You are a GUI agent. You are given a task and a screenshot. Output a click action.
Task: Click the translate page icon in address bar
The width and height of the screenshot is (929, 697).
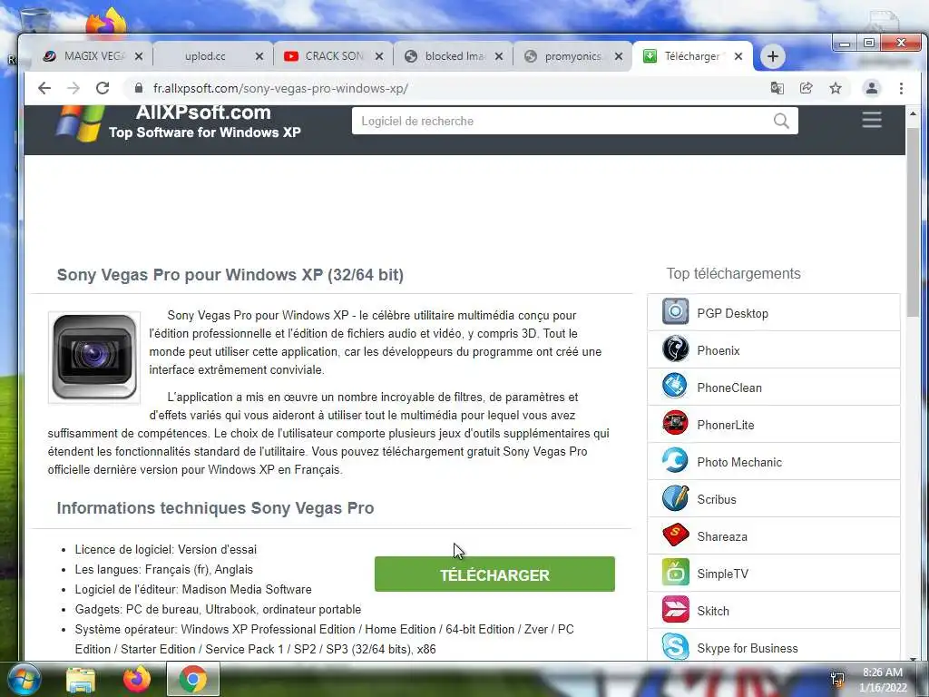[x=777, y=88]
